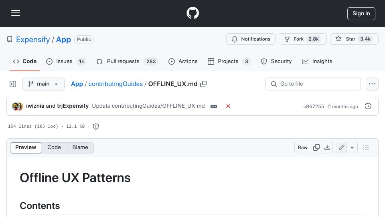Open the main branch dropdown
The height and width of the screenshot is (217, 385).
coord(43,84)
